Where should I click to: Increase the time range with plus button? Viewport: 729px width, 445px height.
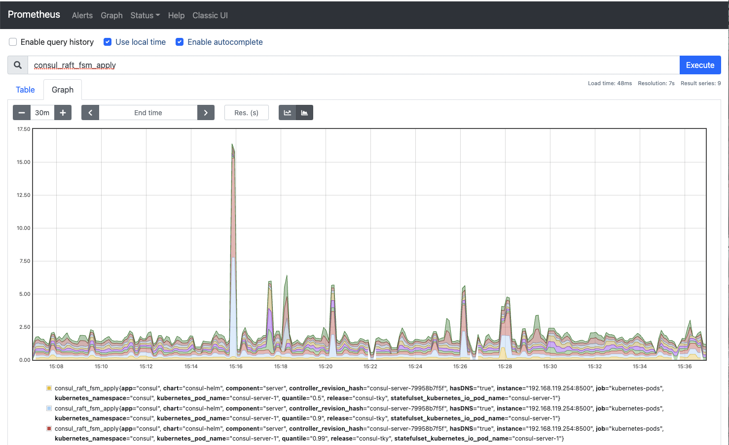(63, 113)
